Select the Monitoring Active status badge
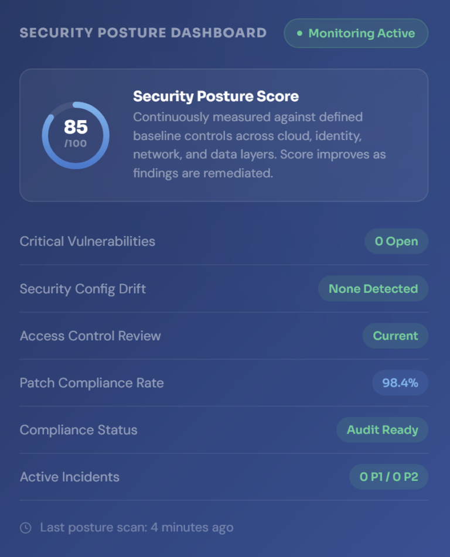450x557 pixels. click(356, 33)
